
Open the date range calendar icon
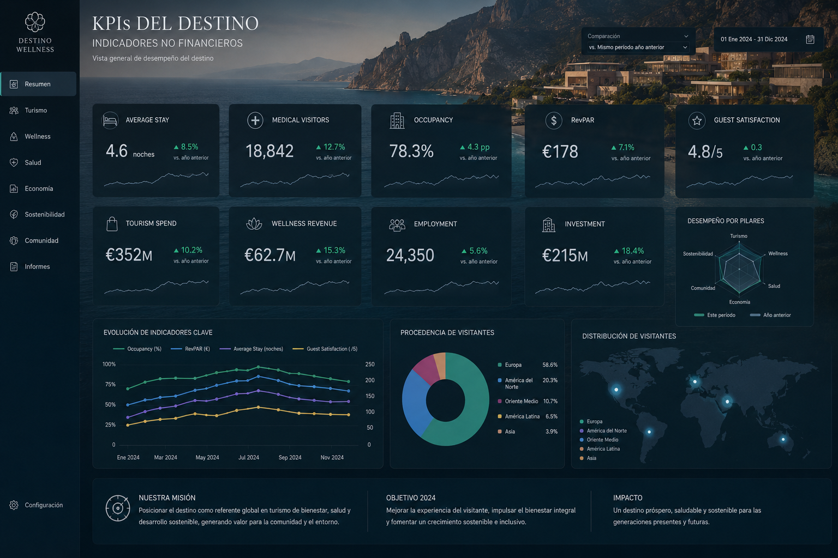(x=810, y=39)
